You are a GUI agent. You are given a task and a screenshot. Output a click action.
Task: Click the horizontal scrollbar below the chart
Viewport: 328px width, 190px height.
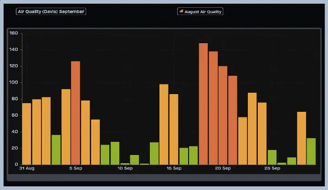pyautogui.click(x=164, y=177)
